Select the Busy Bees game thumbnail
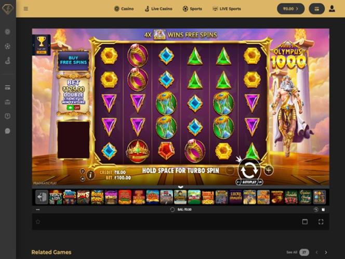The height and width of the screenshot is (259, 345). pyautogui.click(x=97, y=197)
